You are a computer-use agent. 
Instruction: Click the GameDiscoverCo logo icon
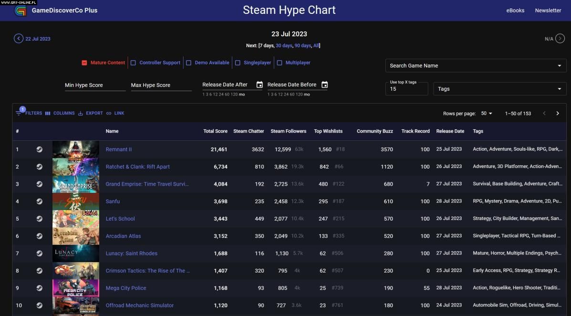pos(21,11)
